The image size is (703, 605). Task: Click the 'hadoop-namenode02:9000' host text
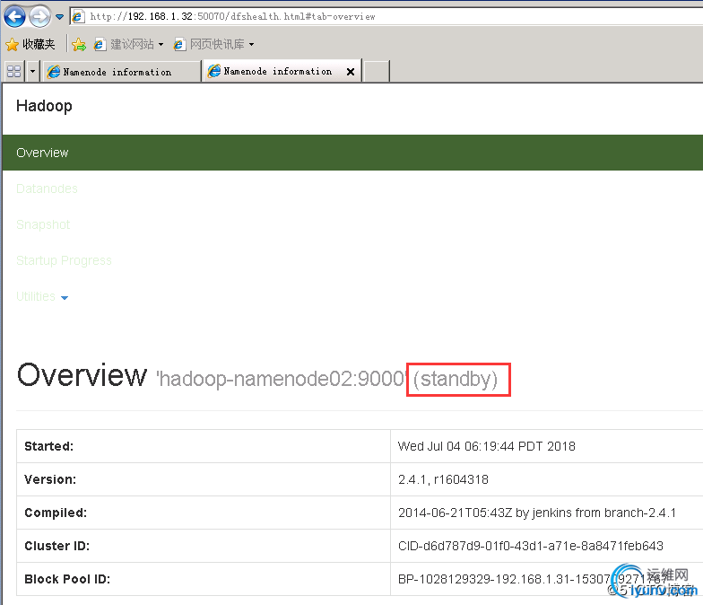coord(282,379)
